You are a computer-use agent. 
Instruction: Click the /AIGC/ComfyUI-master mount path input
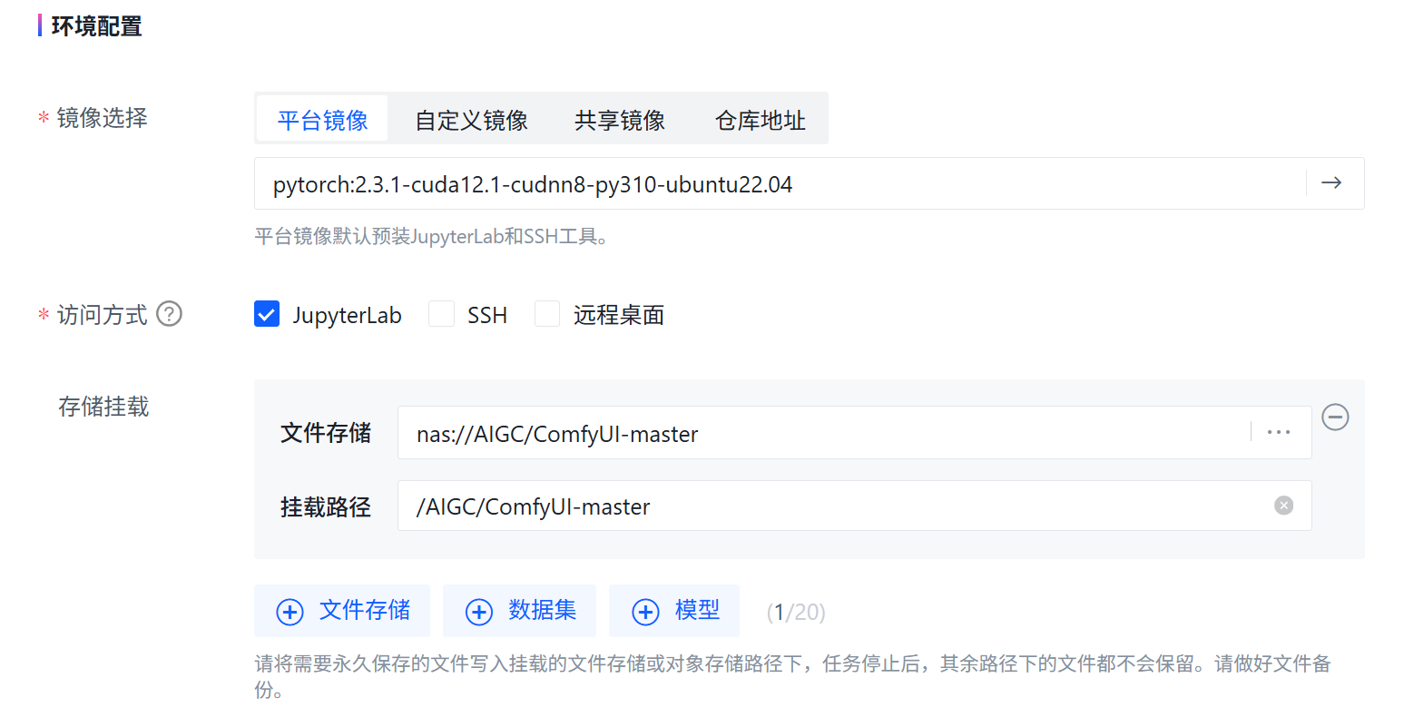[x=854, y=506]
